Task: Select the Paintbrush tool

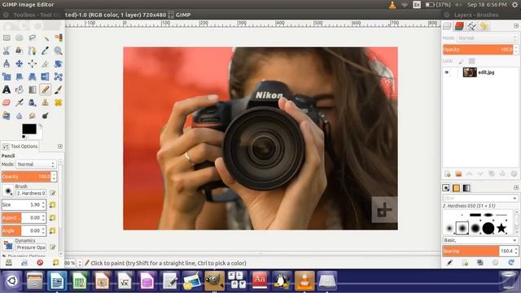Action: (x=59, y=90)
